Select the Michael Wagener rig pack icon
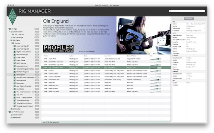214x133 pixels. pyautogui.click(x=15, y=72)
